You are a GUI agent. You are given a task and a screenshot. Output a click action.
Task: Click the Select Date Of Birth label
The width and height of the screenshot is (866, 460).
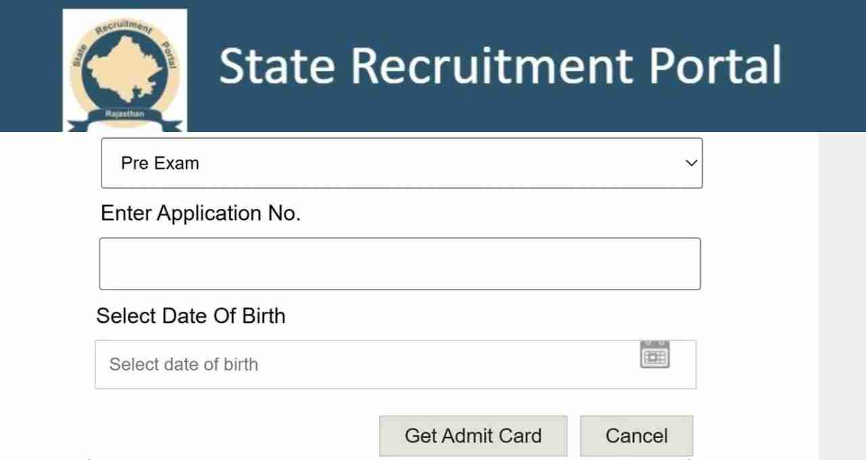191,316
